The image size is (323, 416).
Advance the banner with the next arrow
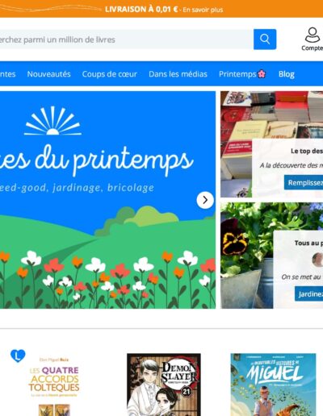(205, 200)
